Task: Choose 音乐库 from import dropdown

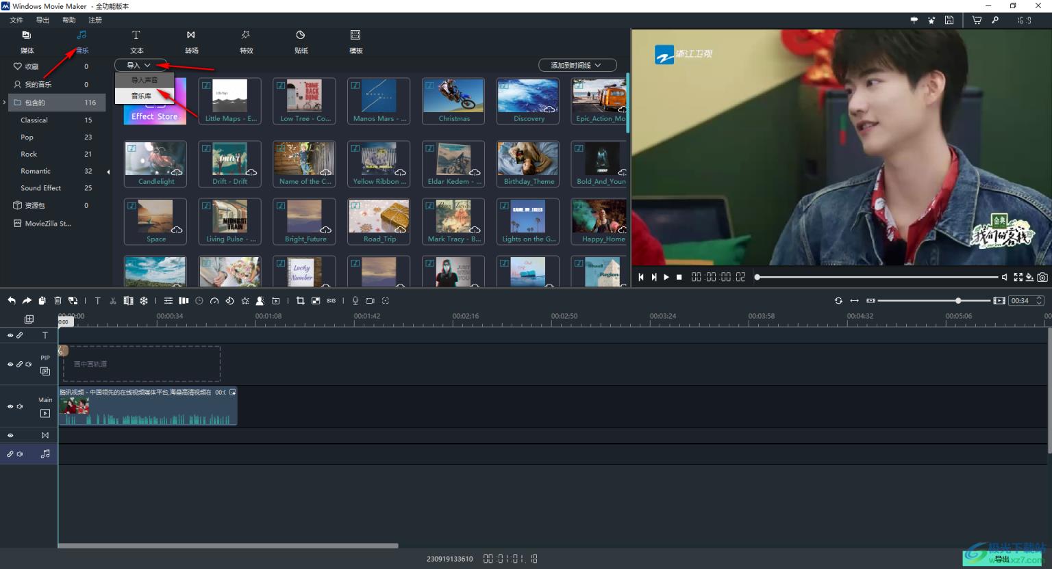Action: 145,96
